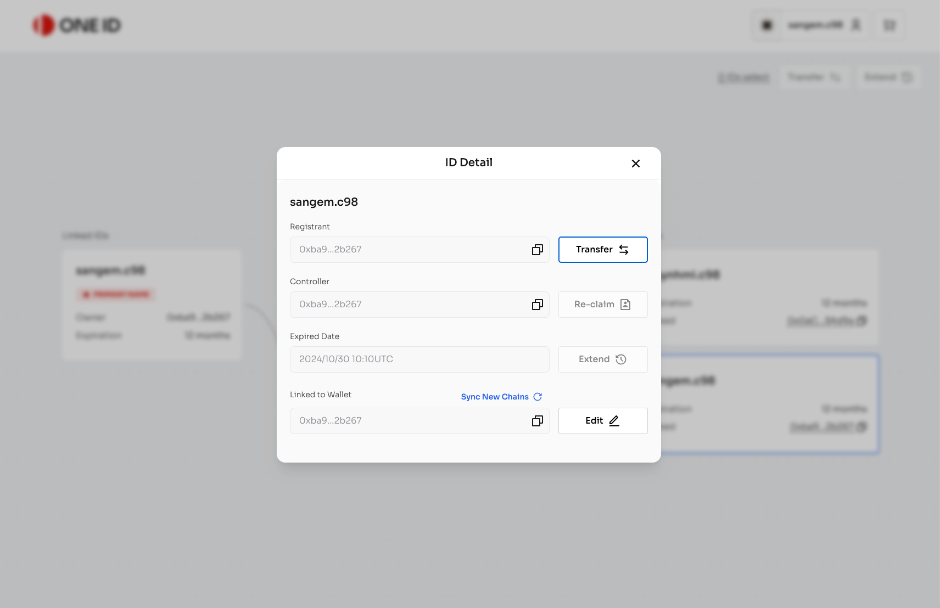Click the Expired Date field

[419, 359]
